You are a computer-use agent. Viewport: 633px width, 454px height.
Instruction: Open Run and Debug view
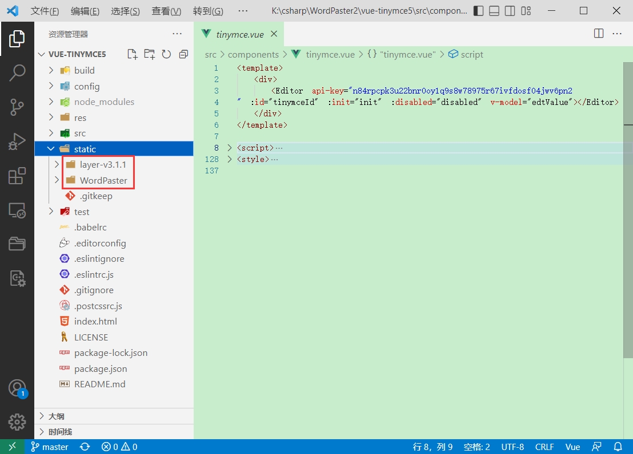[x=17, y=141]
